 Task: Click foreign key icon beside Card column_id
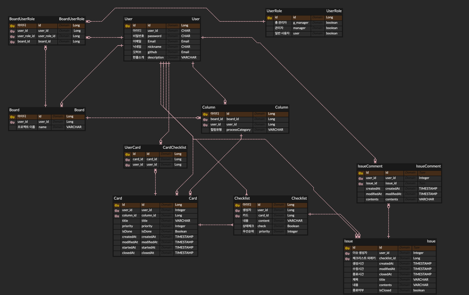pos(117,216)
